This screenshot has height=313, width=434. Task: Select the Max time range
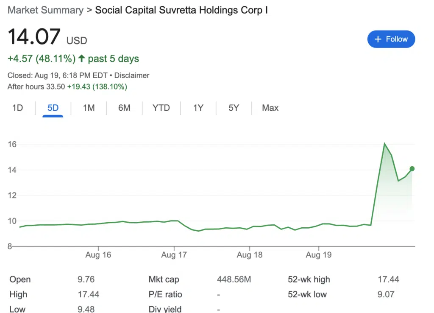click(270, 108)
